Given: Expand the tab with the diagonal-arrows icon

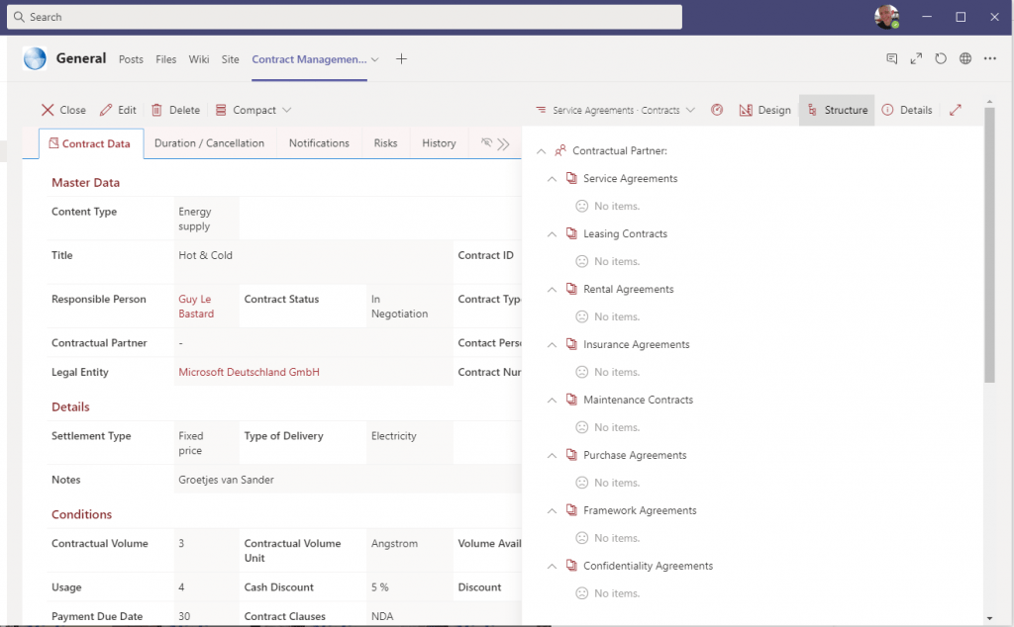Looking at the screenshot, I should (x=915, y=58).
